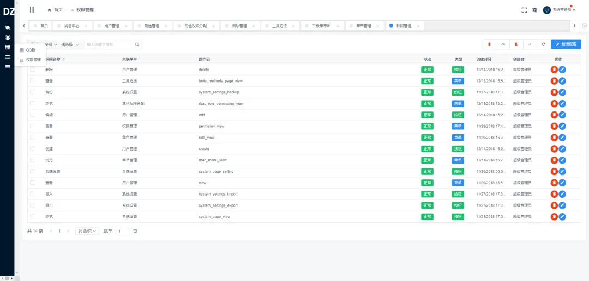Click the blue edit icon for delete row

coord(562,70)
